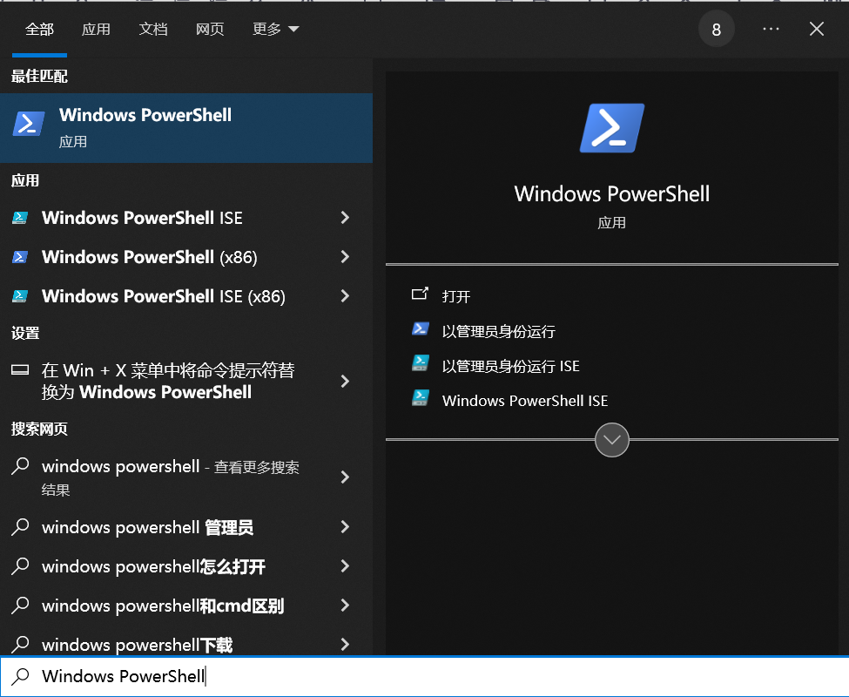
Task: Choose Windows PowerShell ISE action in preview
Action: (x=525, y=401)
